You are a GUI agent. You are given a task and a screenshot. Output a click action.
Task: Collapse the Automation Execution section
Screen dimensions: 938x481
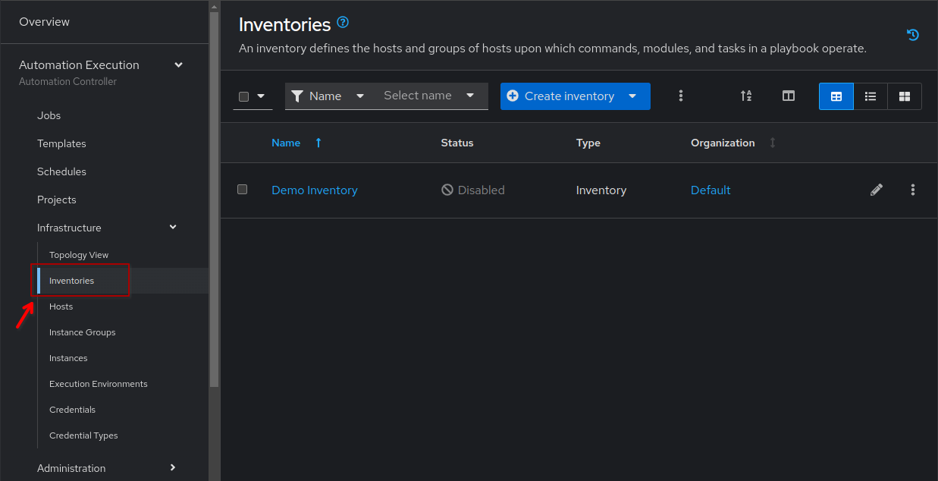click(x=179, y=65)
